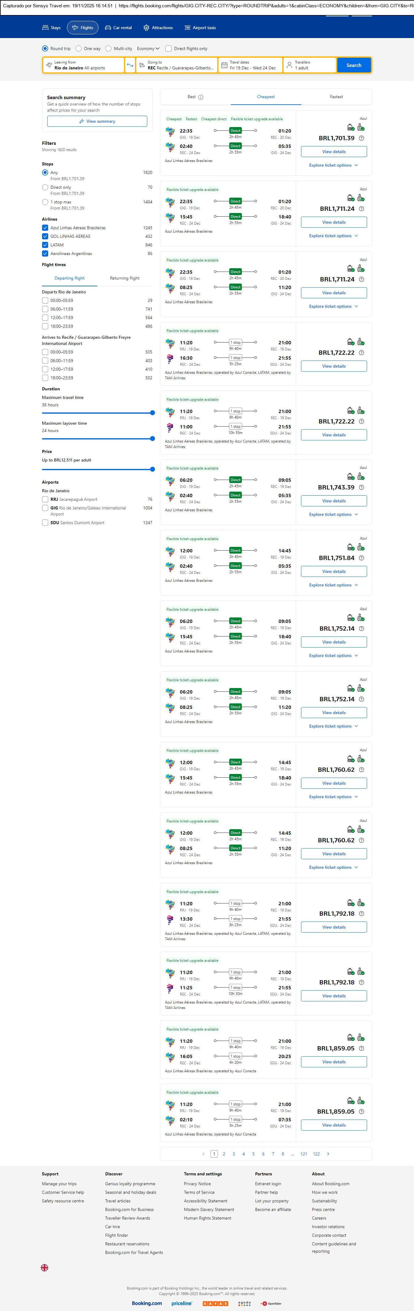Image resolution: width=414 pixels, height=1311 pixels.
Task: Select the One way radio button
Action: tap(79, 49)
